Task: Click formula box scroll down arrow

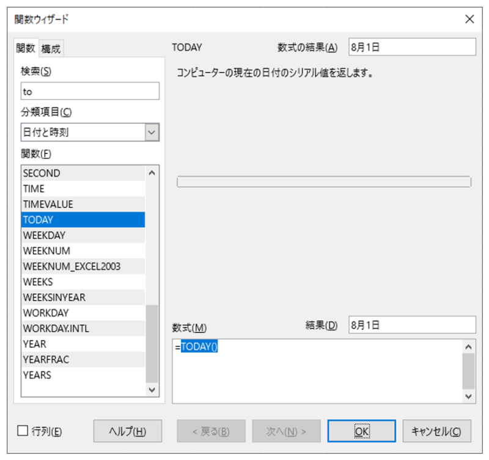Action: point(468,396)
